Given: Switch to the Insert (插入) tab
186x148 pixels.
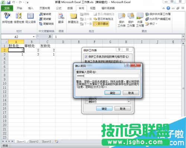Looking at the screenshot, I should tap(31, 8).
